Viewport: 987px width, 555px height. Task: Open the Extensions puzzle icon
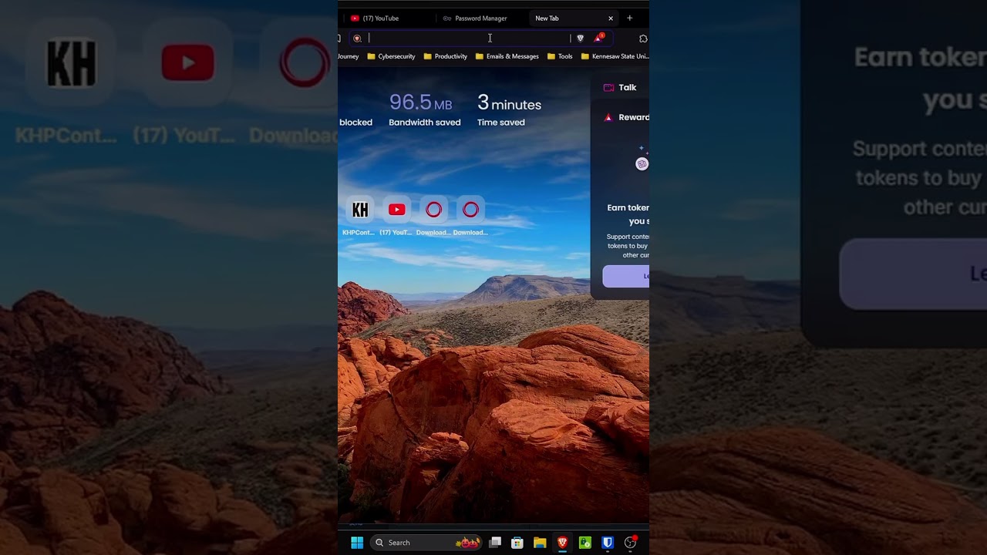pos(643,38)
